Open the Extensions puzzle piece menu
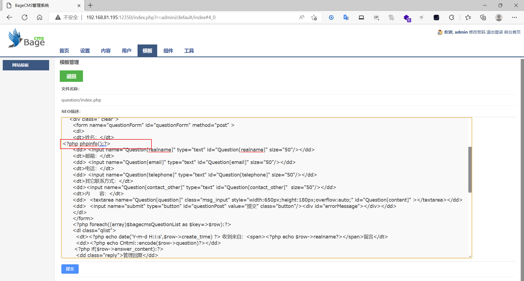524x281 pixels. 451,17
